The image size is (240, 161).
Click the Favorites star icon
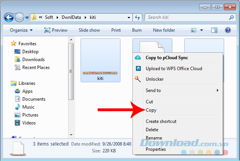pyautogui.click(x=14, y=43)
